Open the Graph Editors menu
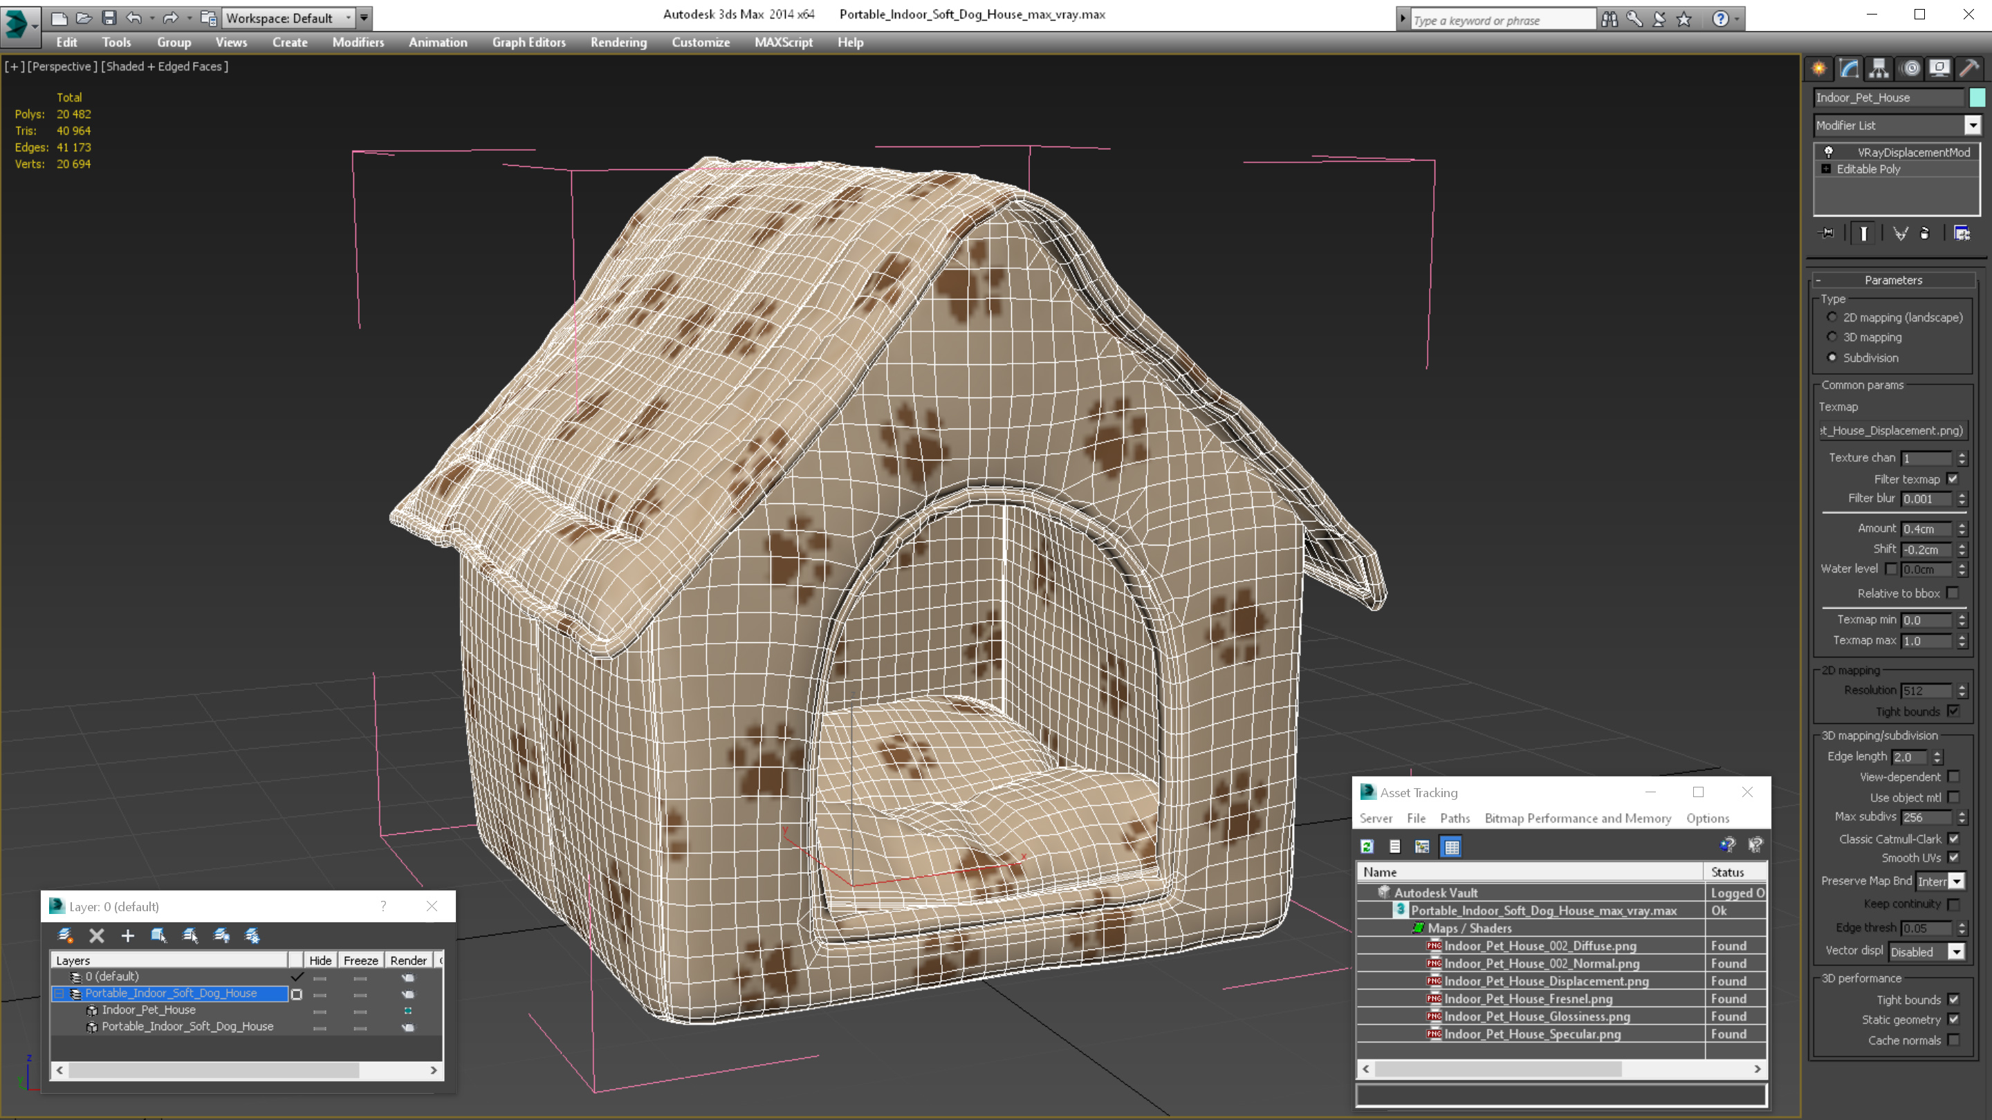1992x1120 pixels. tap(529, 42)
